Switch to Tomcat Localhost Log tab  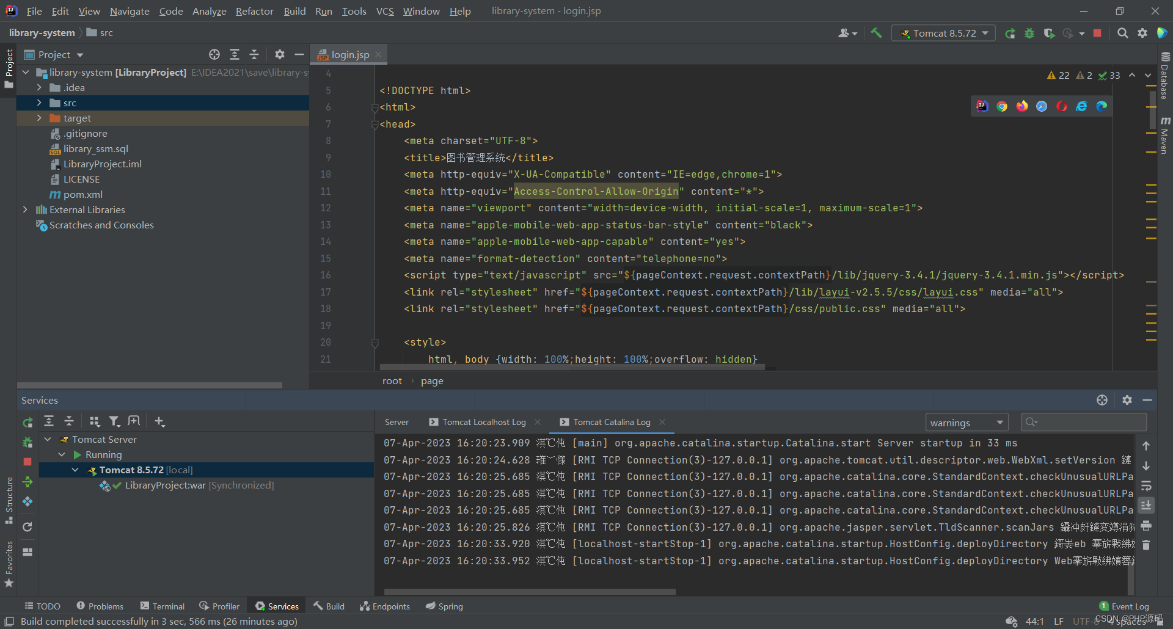pos(484,422)
